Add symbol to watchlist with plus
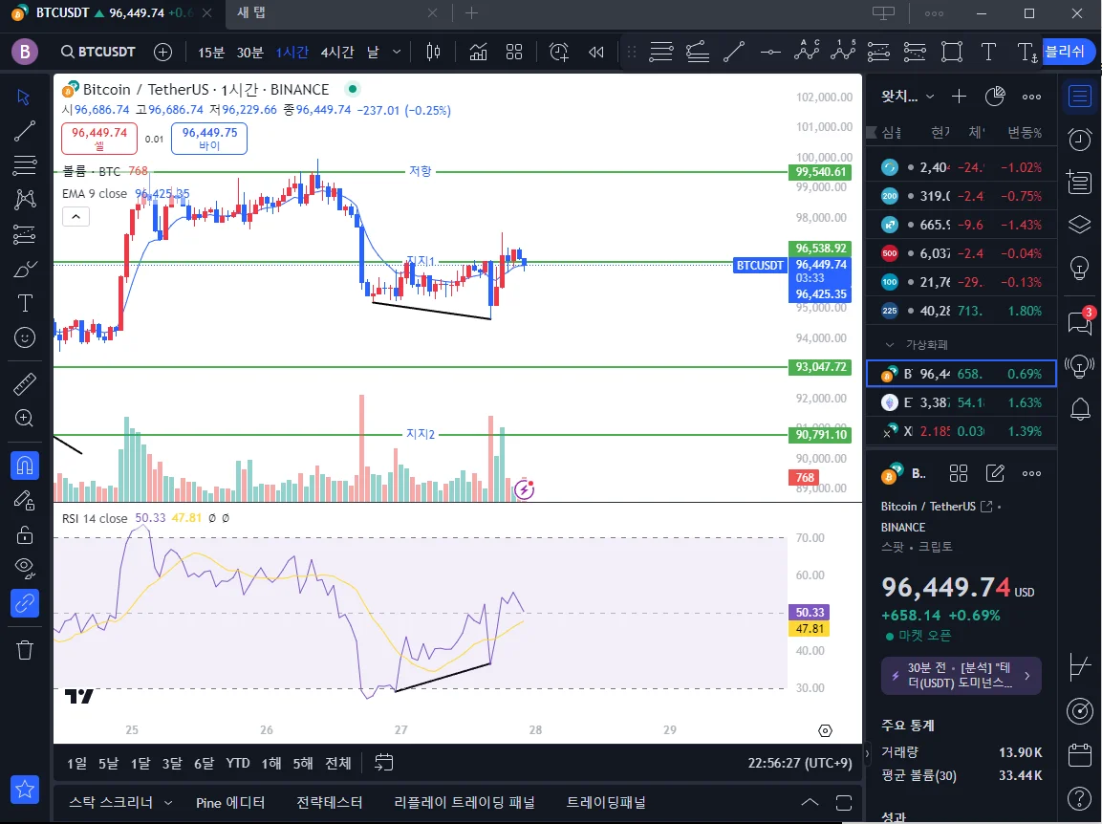The height and width of the screenshot is (824, 1102). (959, 97)
